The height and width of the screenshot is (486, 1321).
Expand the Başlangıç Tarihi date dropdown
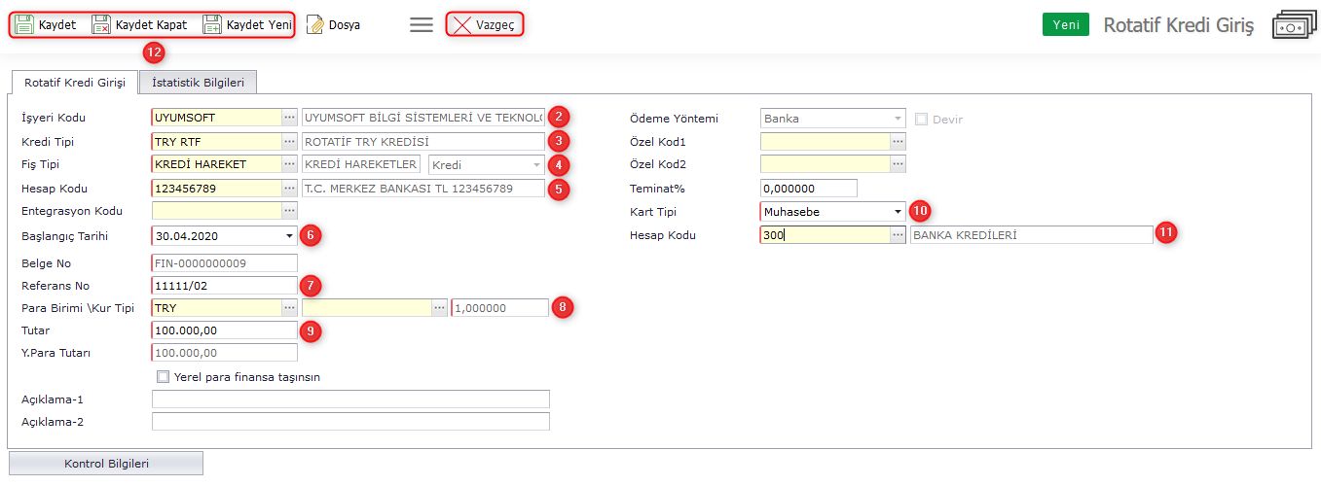pyautogui.click(x=289, y=235)
